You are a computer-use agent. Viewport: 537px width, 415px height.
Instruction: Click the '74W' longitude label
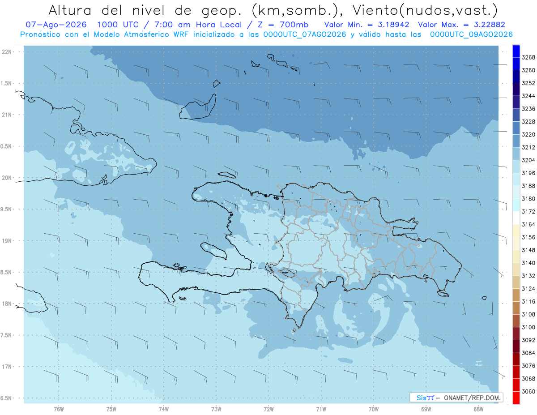click(164, 409)
